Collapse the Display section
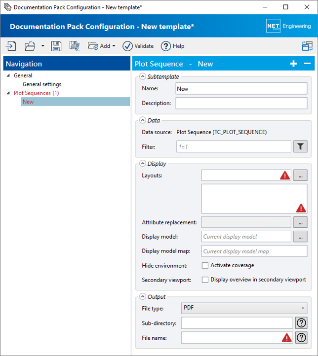 tap(143, 164)
